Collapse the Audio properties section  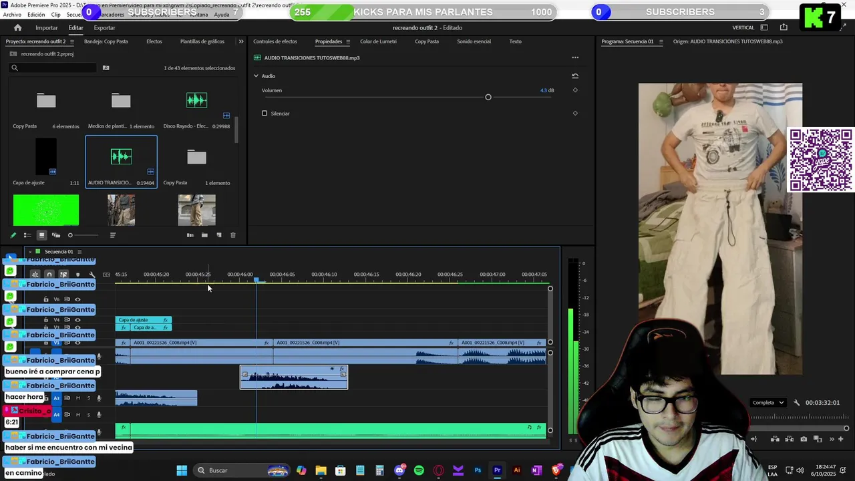(x=256, y=76)
